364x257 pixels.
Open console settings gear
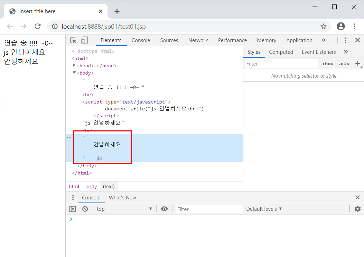(x=357, y=209)
